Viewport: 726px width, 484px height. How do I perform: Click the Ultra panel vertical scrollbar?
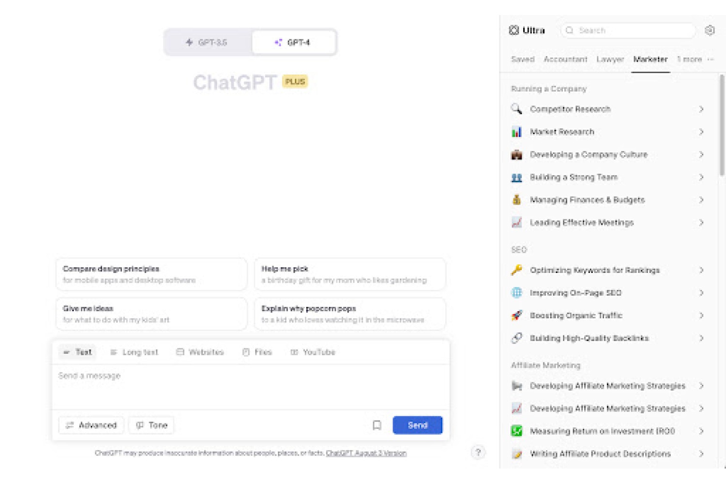coord(722,125)
